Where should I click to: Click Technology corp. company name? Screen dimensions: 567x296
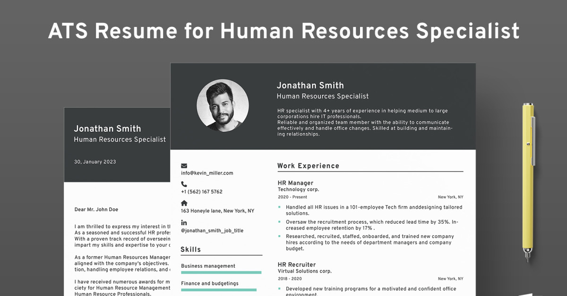[298, 190]
